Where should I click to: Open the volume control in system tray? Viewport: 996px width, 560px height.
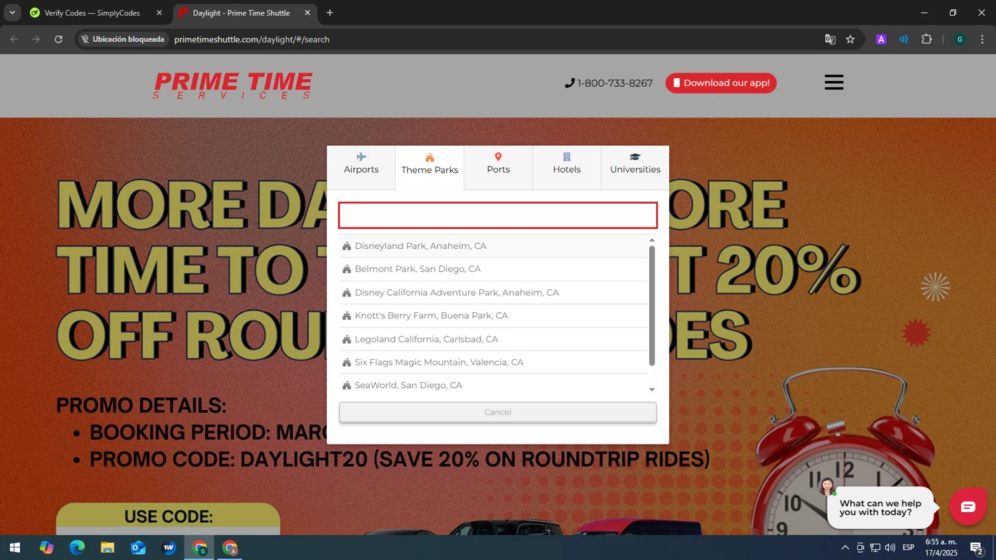pos(890,547)
